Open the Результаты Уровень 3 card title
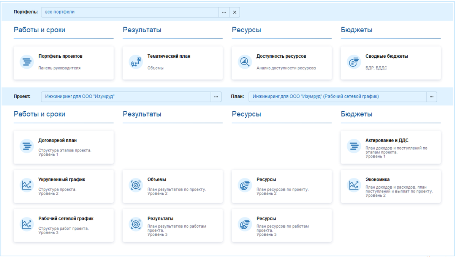 (160, 219)
